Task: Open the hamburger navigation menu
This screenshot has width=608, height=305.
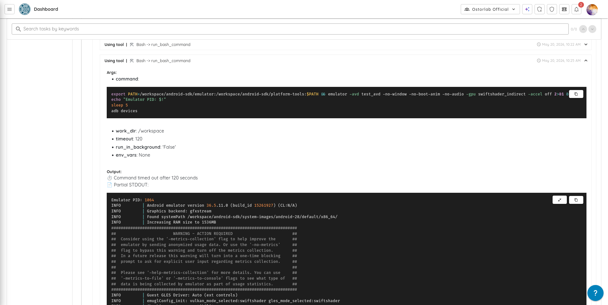Action: pyautogui.click(x=9, y=9)
